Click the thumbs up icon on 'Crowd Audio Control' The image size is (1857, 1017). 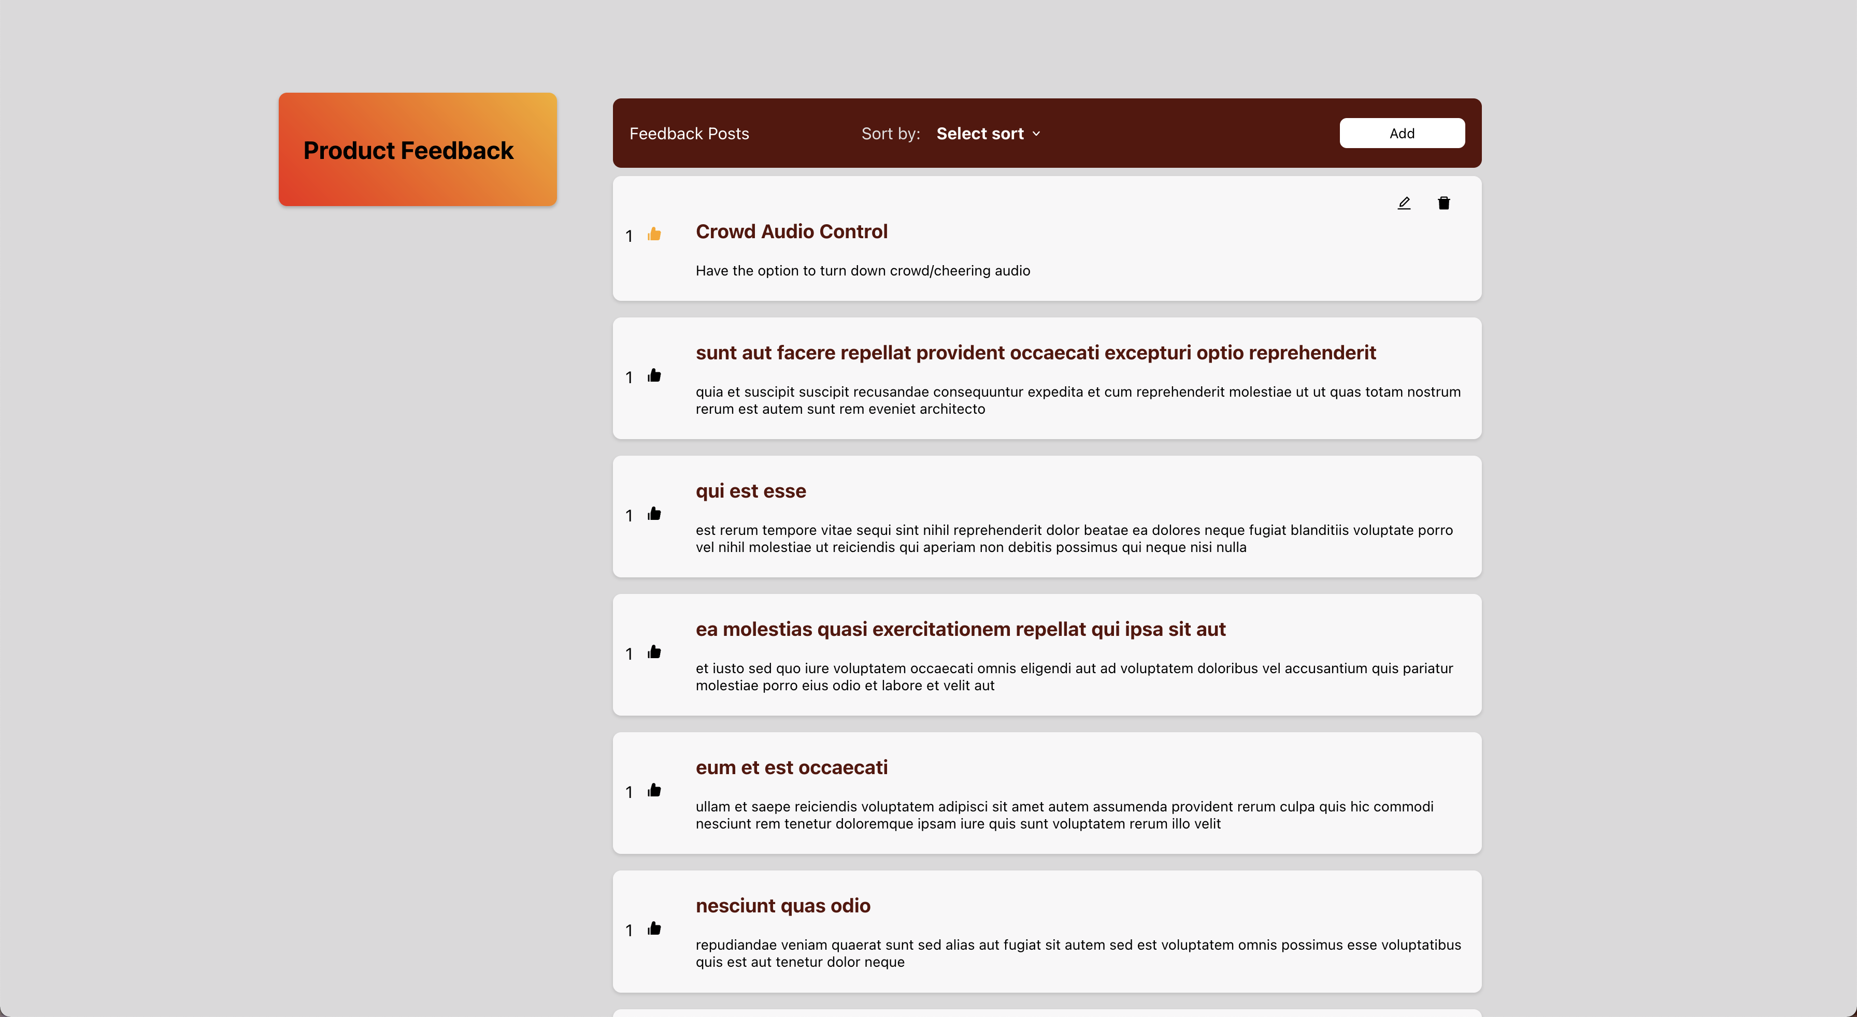pyautogui.click(x=654, y=236)
